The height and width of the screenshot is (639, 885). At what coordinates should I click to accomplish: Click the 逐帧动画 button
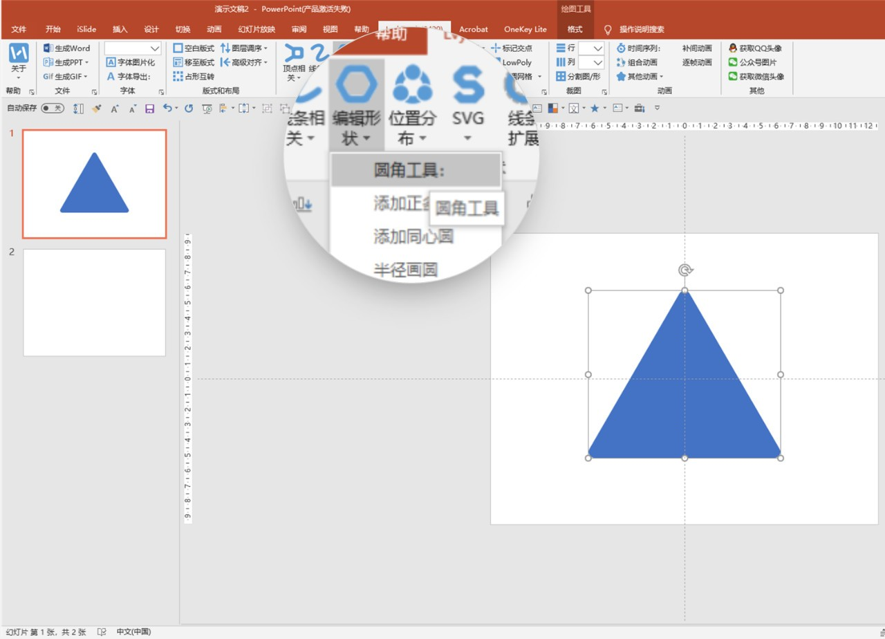point(697,62)
